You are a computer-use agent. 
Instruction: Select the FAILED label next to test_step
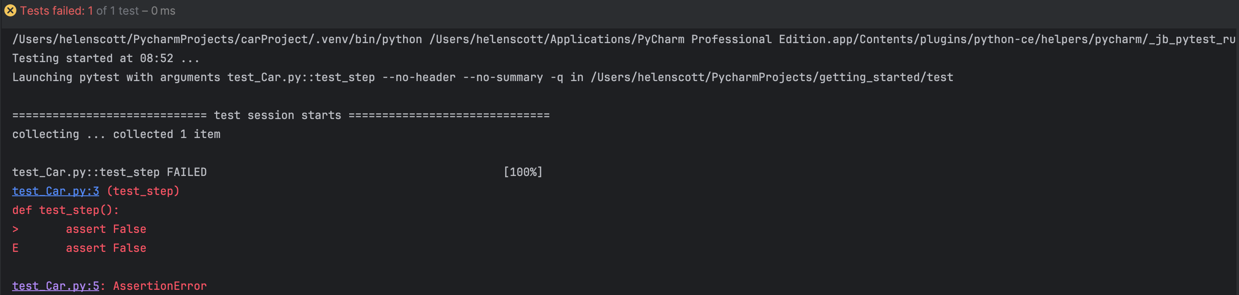point(188,172)
